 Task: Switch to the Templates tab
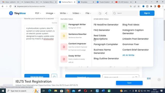86,2
